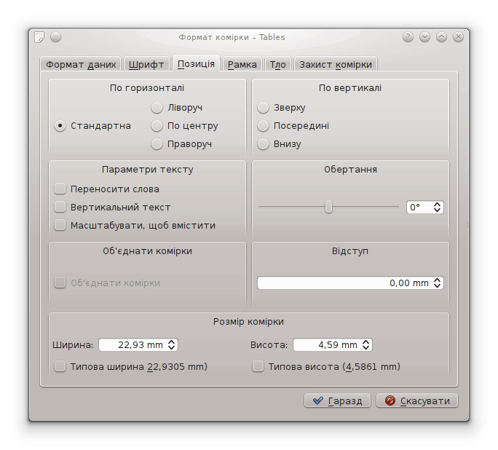Image resolution: width=498 pixels, height=450 pixels.
Task: Open the Рамка tab
Action: 242,64
